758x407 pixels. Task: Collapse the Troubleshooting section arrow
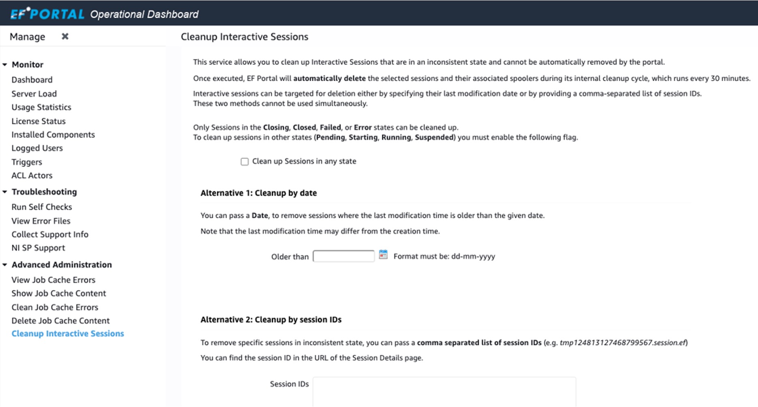tap(5, 192)
